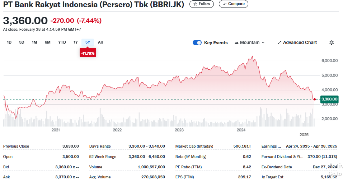Click the Open value 3,500.00
The width and height of the screenshot is (343, 183).
(x=71, y=157)
